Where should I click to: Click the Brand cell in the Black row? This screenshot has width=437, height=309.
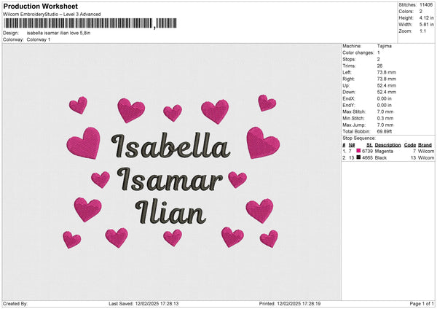tap(426, 158)
